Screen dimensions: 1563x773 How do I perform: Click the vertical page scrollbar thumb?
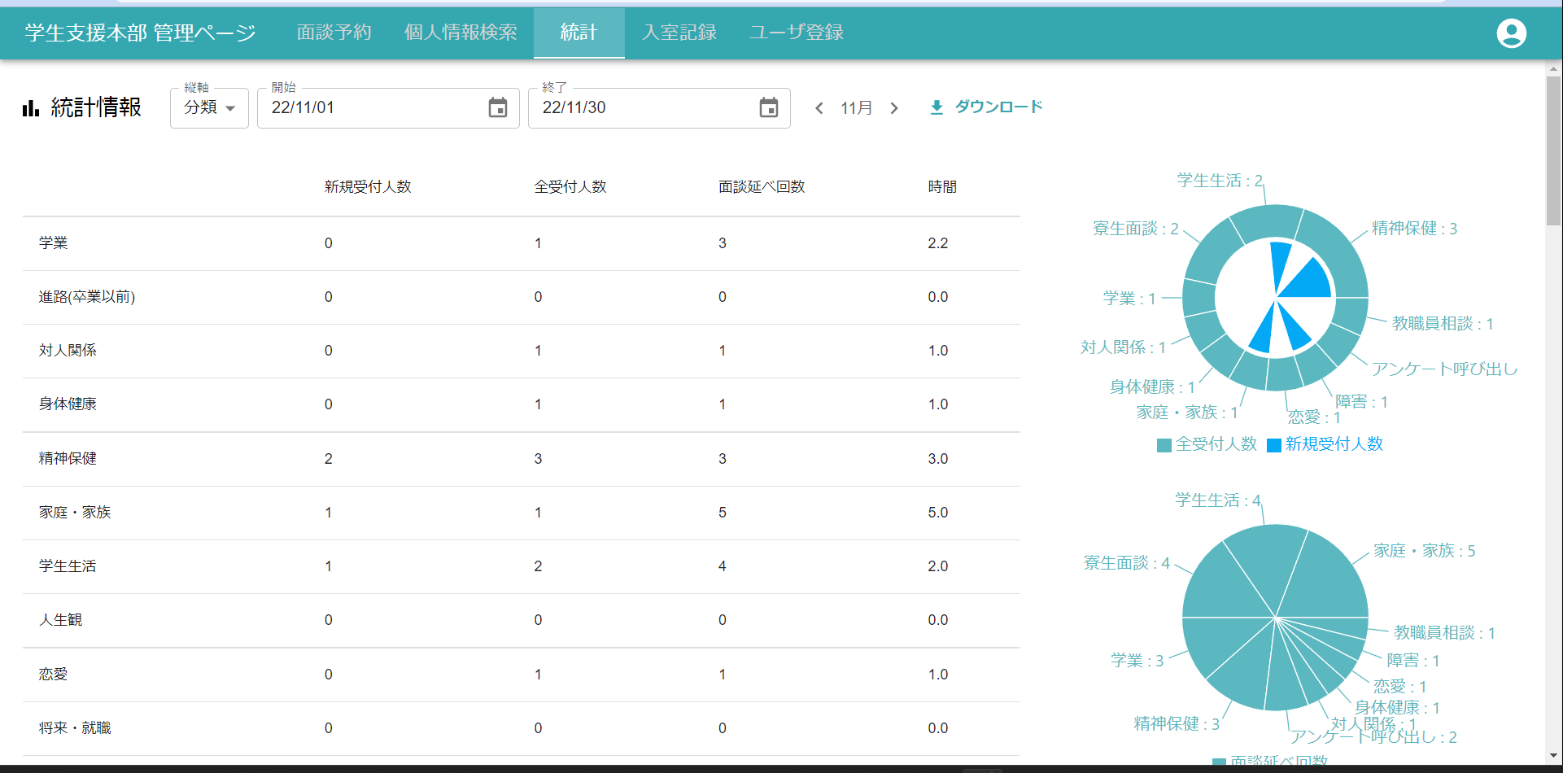(x=1553, y=151)
